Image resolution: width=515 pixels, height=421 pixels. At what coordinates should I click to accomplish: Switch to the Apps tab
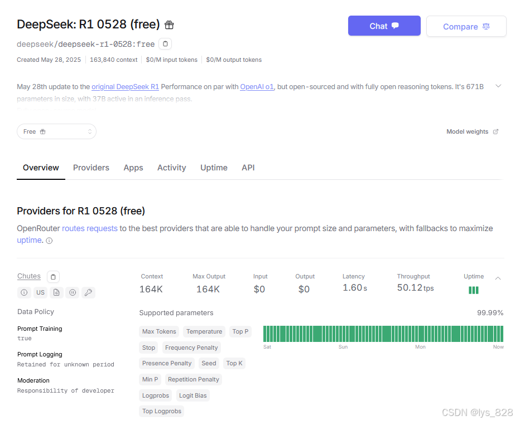pos(133,168)
